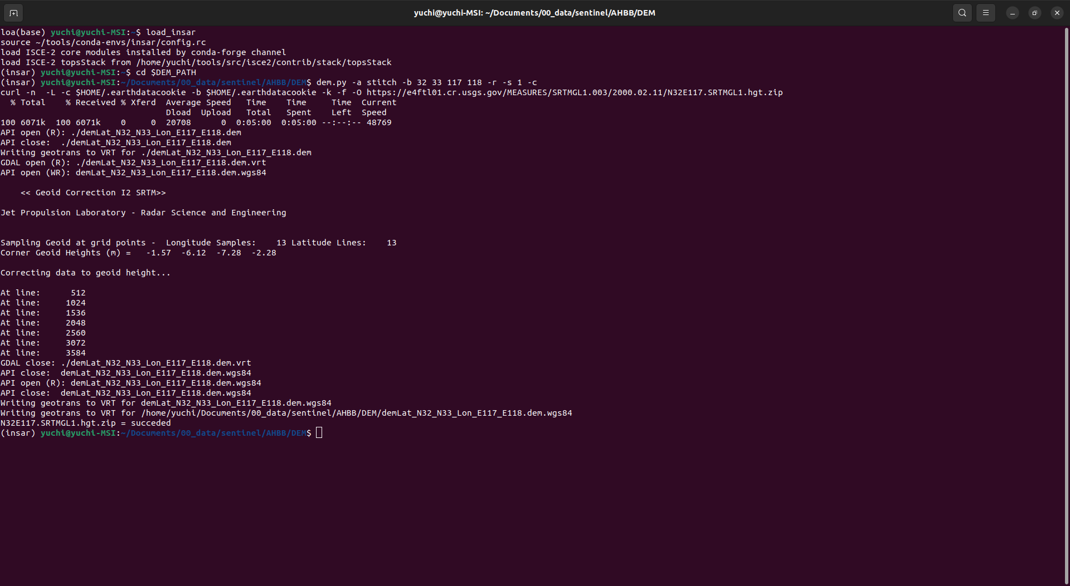The height and width of the screenshot is (586, 1070).
Task: Click the 'dem.py -a stitch' command line
Action: point(427,82)
